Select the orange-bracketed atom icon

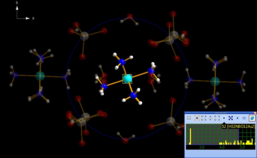tap(197, 118)
